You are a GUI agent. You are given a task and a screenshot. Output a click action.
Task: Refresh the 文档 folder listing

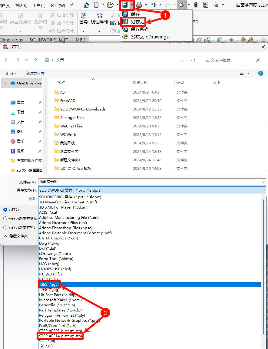tap(193, 60)
